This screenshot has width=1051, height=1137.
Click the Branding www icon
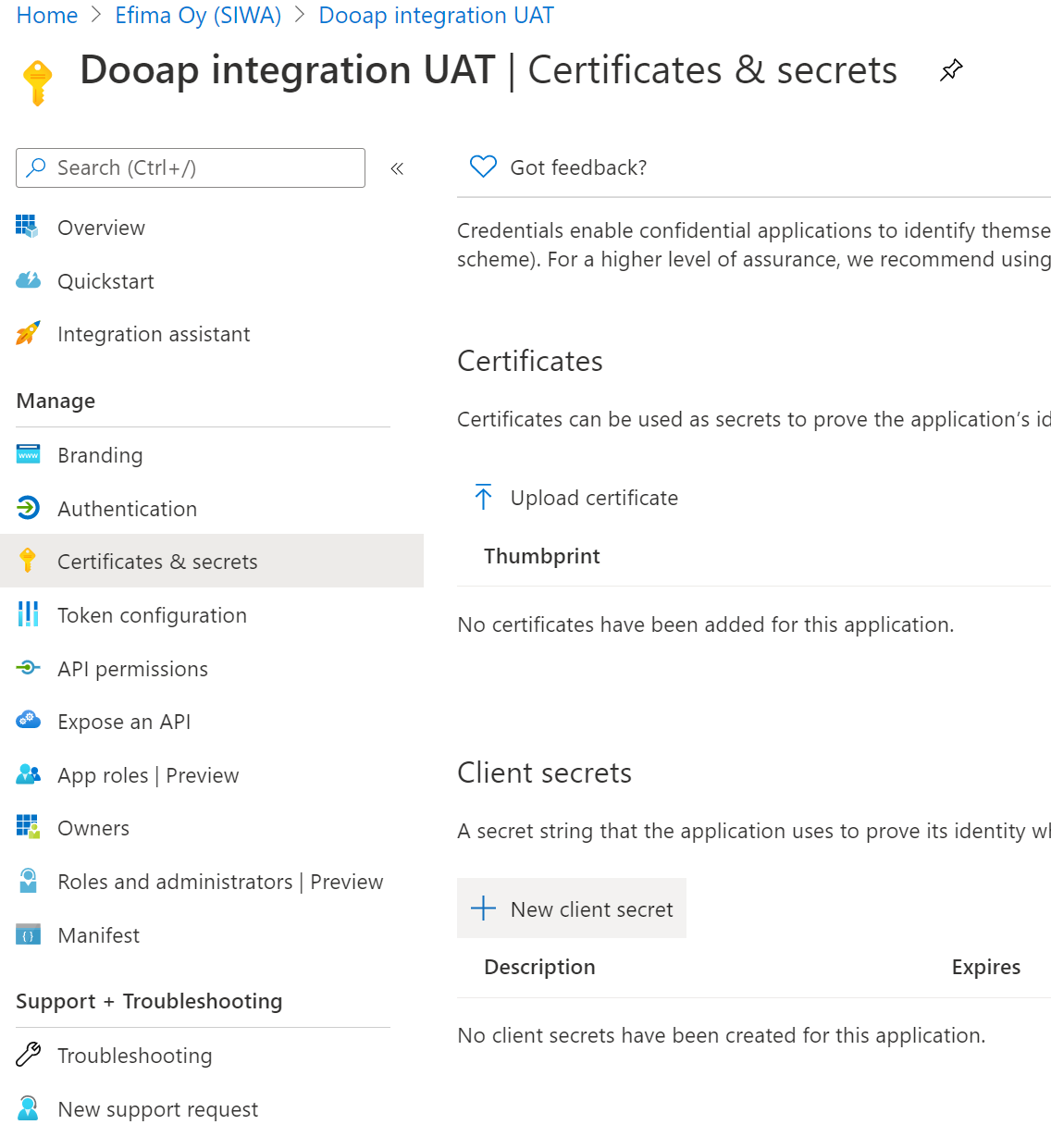(x=28, y=454)
